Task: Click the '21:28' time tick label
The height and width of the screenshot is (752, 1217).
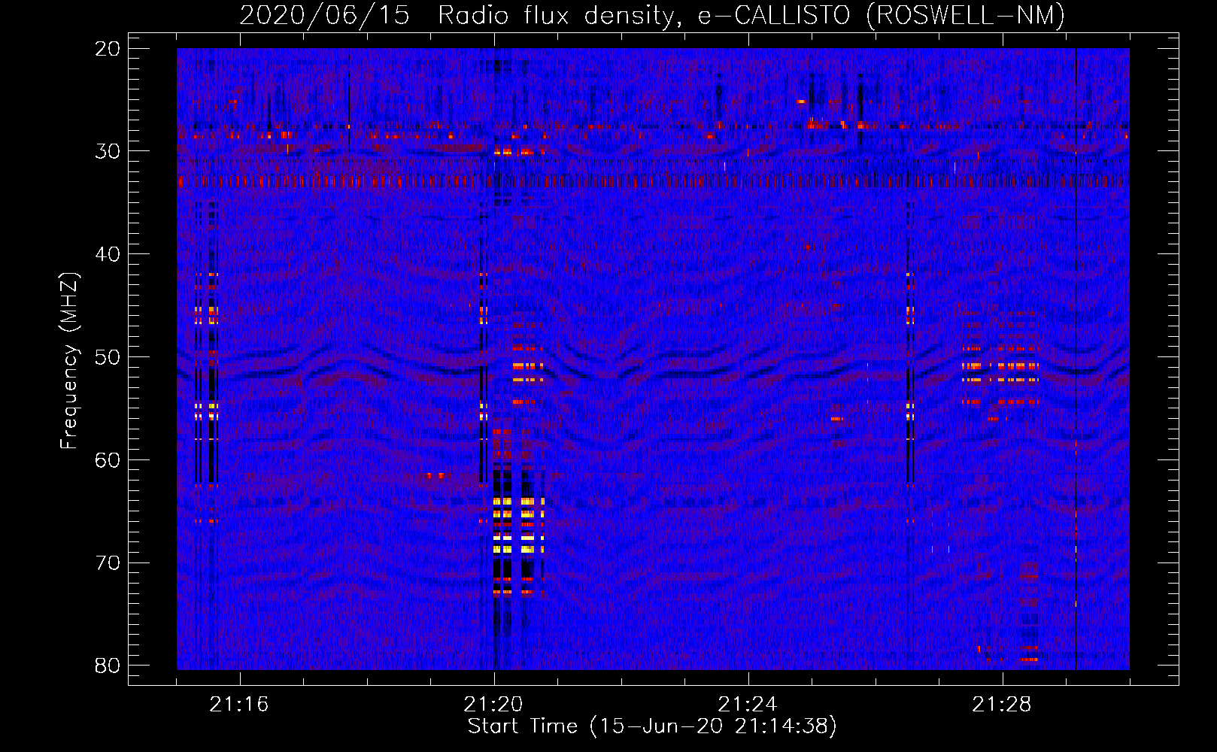Action: pos(1002,705)
